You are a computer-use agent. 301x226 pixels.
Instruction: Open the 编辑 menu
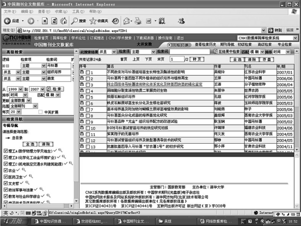(27, 11)
